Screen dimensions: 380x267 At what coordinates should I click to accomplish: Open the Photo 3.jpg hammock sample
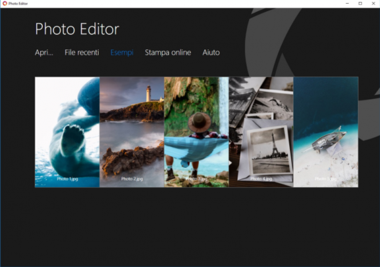pos(197,132)
